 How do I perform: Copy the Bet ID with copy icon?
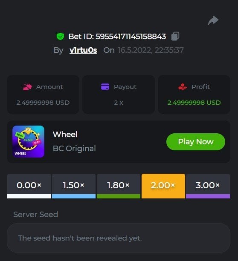pos(175,36)
